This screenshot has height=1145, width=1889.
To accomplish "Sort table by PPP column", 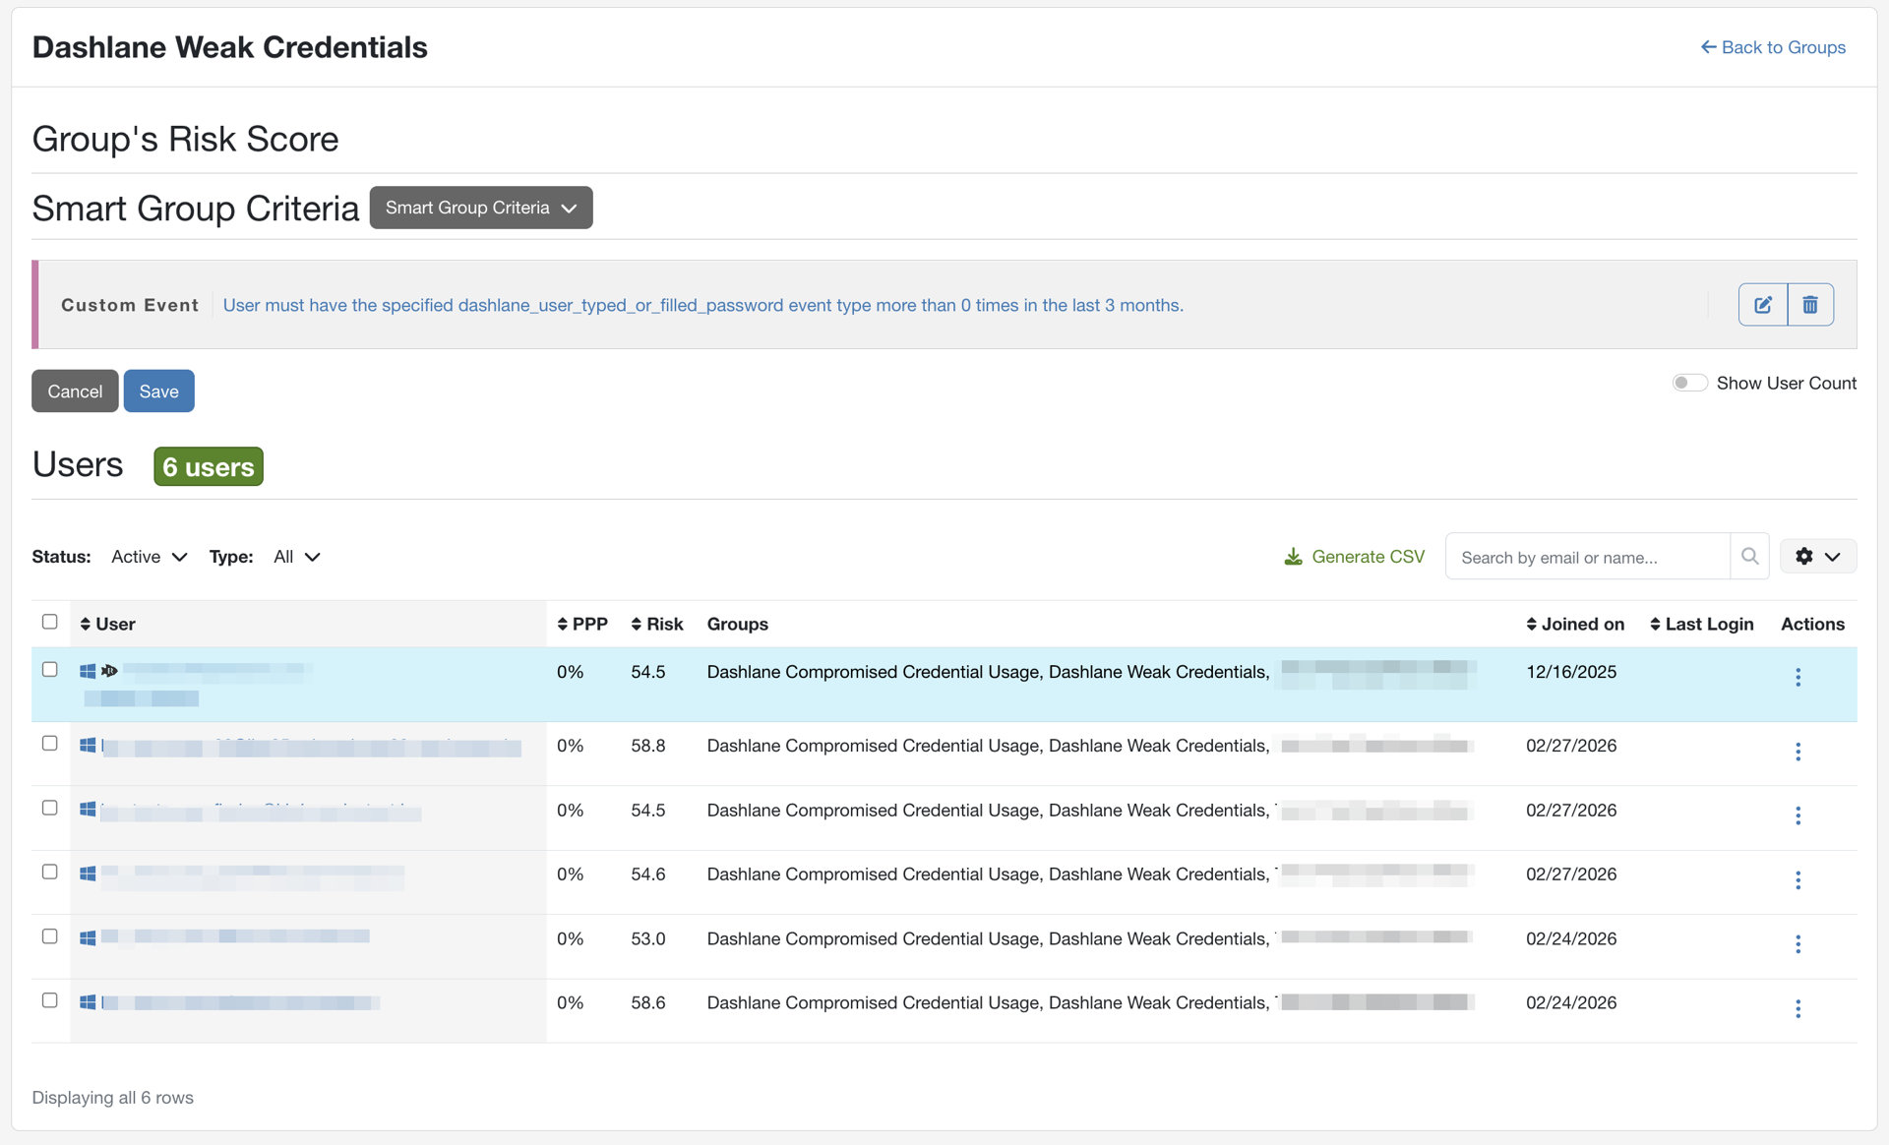I will [x=582, y=624].
